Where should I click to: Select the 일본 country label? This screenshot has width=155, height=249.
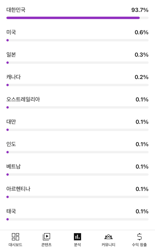point(11,55)
